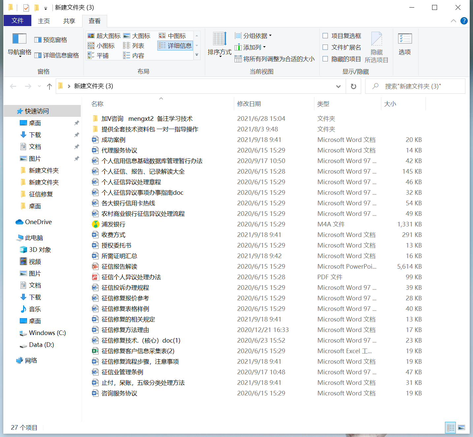Collapse the ribbon with the chevron arrow
Viewport: 473px width, 437px height.
(x=453, y=20)
